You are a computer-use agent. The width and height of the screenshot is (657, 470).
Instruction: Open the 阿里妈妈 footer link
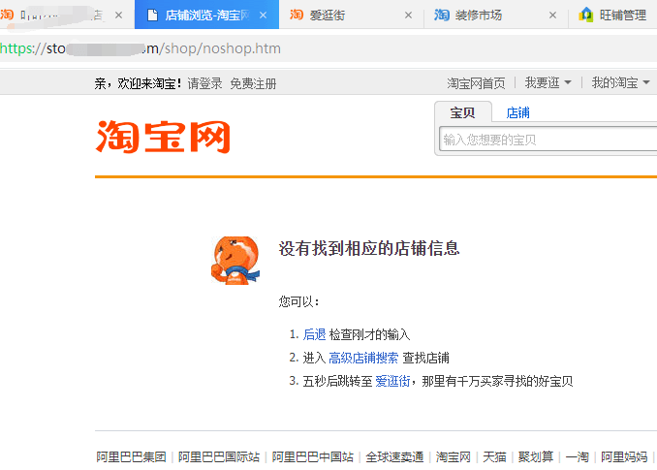(624, 456)
